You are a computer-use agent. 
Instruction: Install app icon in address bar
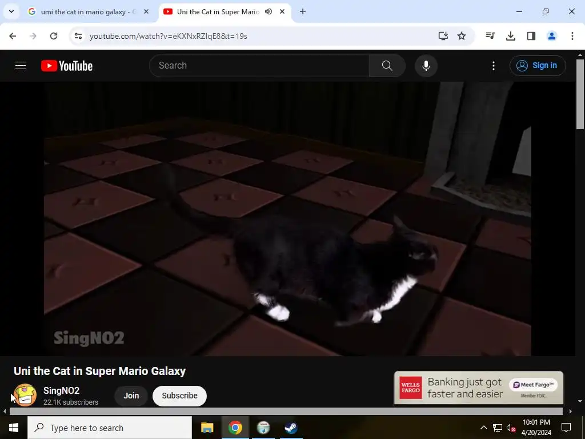coord(443,36)
